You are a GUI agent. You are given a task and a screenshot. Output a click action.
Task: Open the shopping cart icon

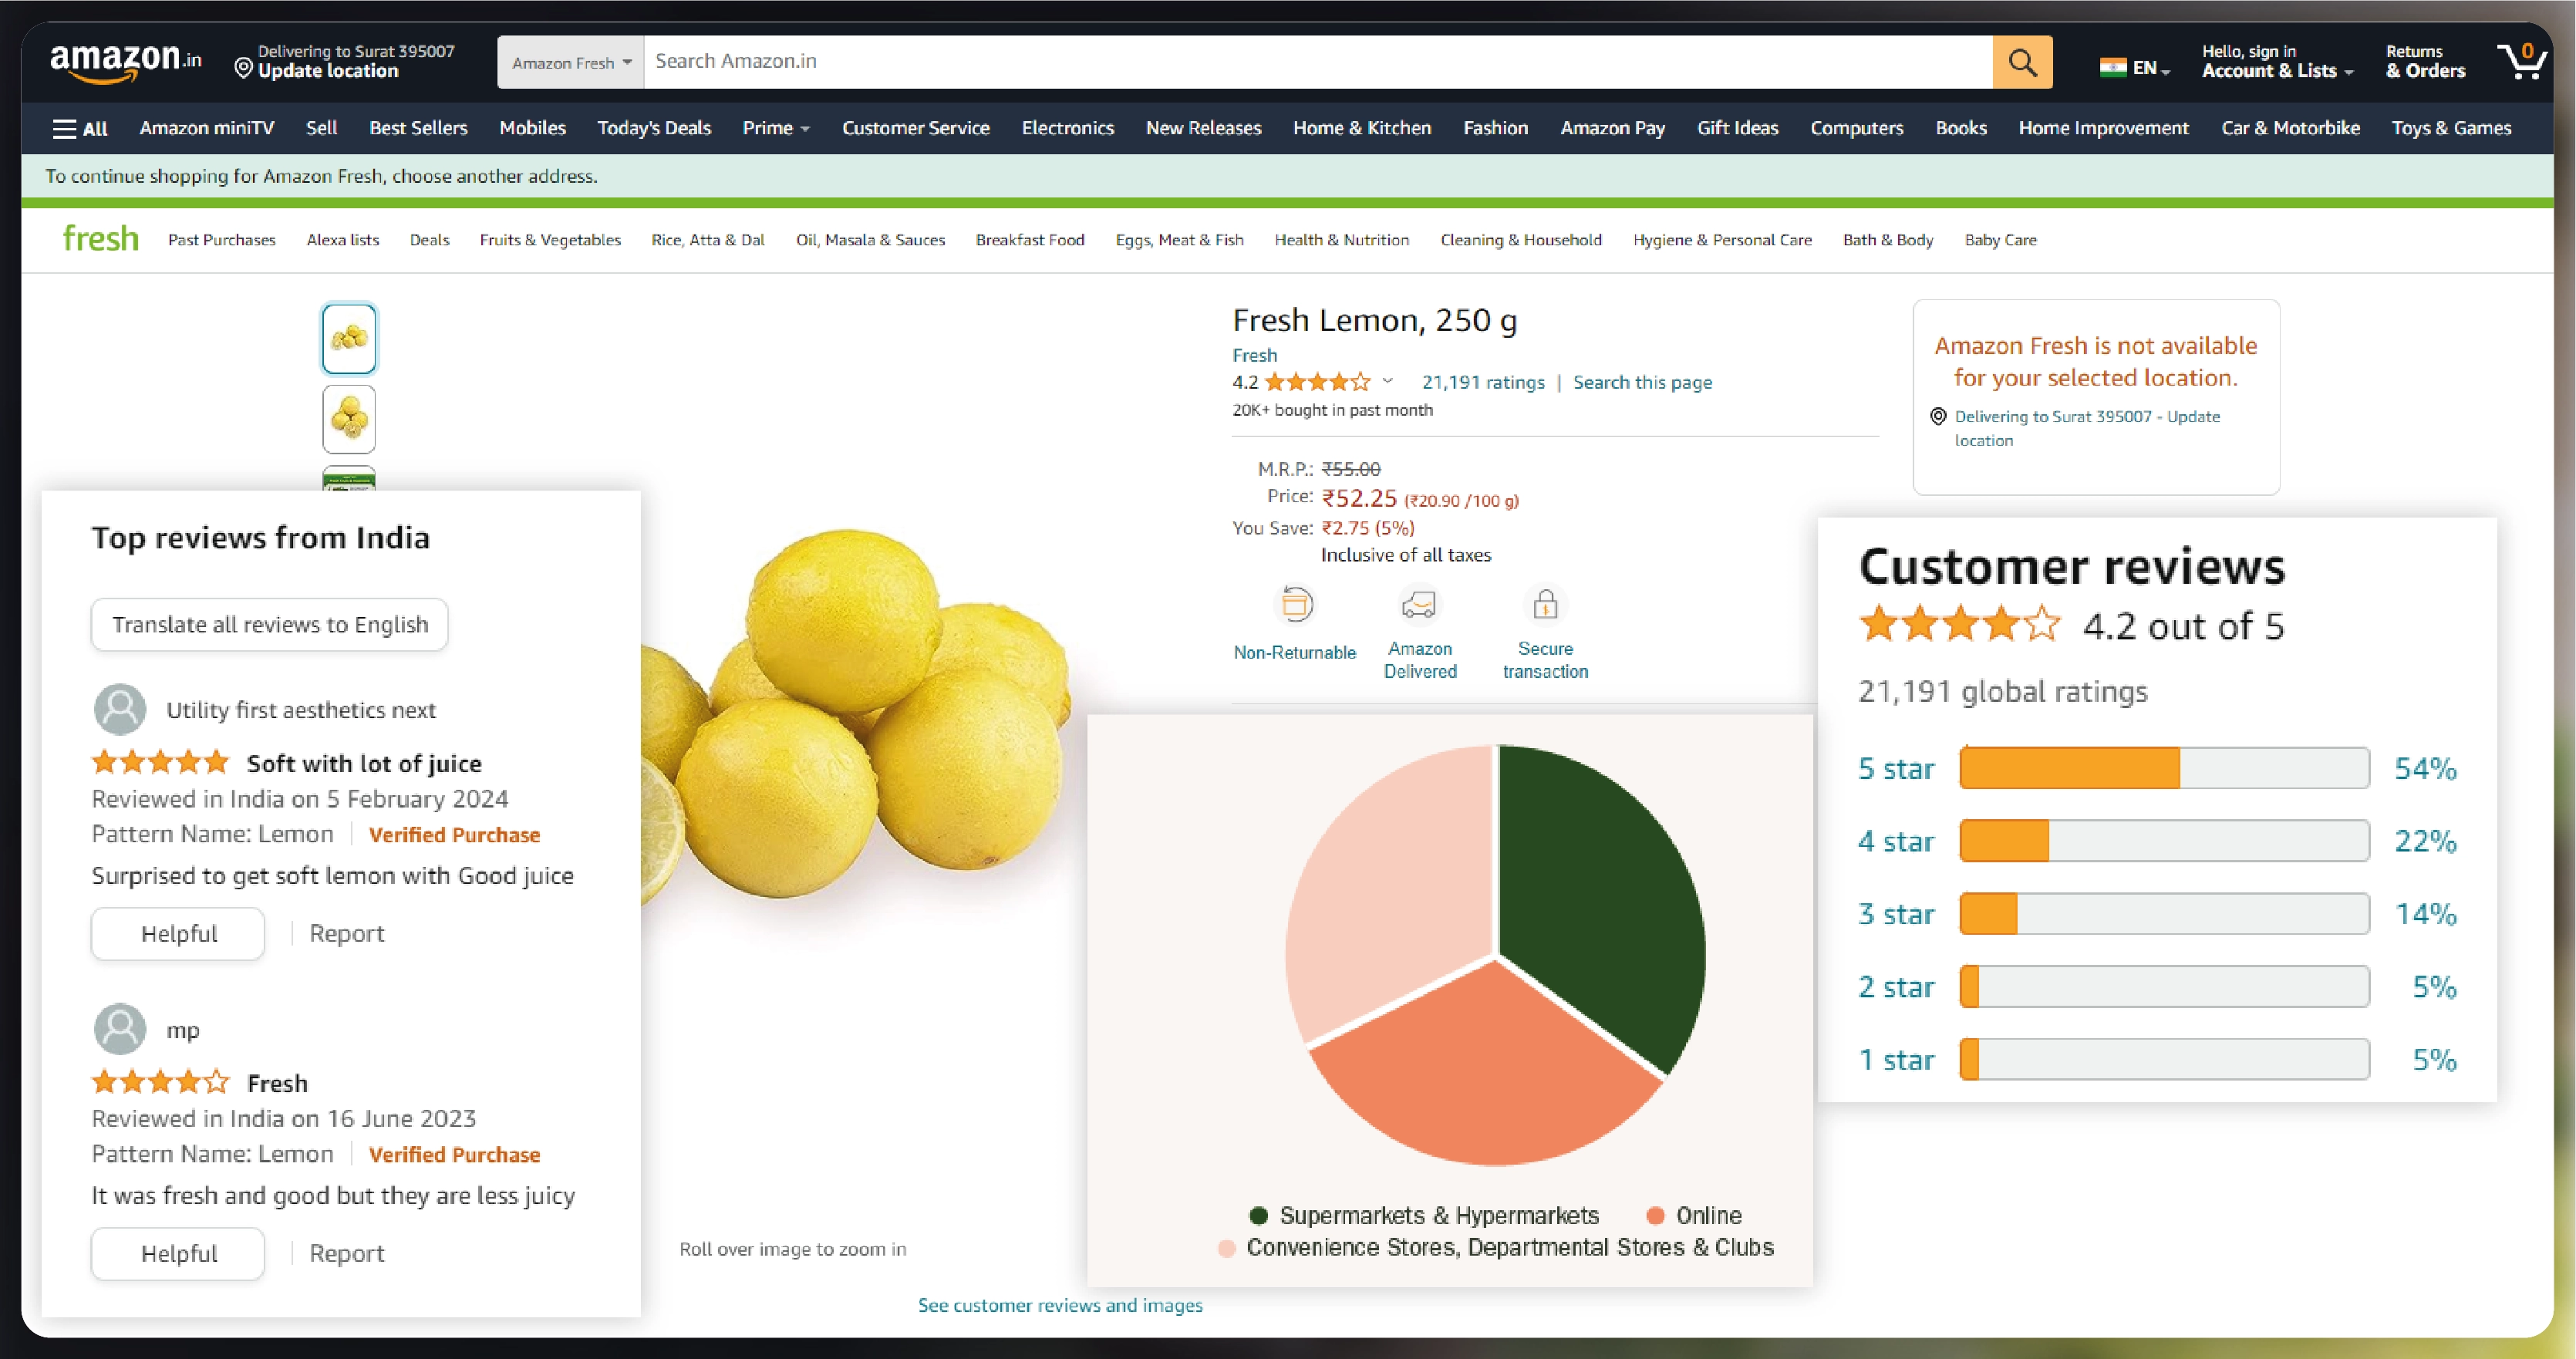(x=2521, y=61)
